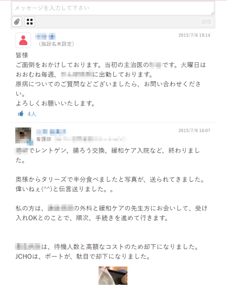Open the nurse's pixelated profile picture

(x=24, y=136)
